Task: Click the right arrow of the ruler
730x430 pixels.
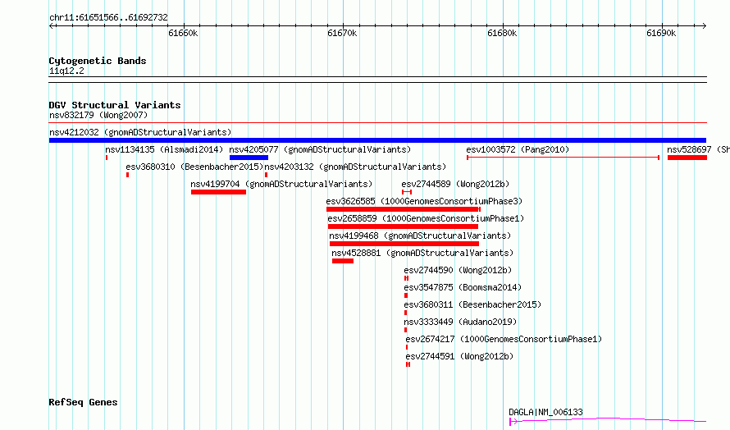Action: (x=704, y=26)
